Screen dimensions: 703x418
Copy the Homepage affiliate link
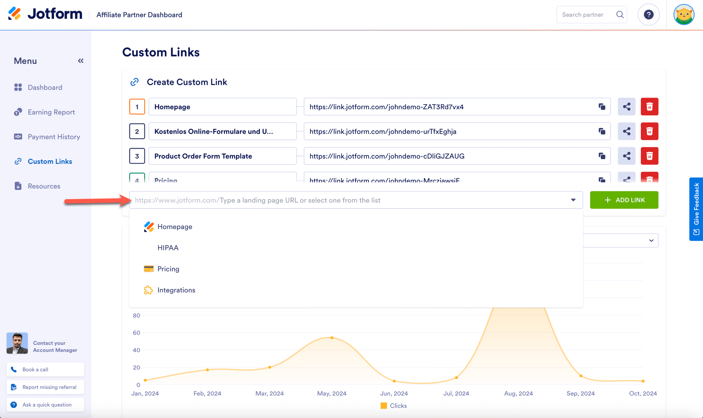point(602,107)
